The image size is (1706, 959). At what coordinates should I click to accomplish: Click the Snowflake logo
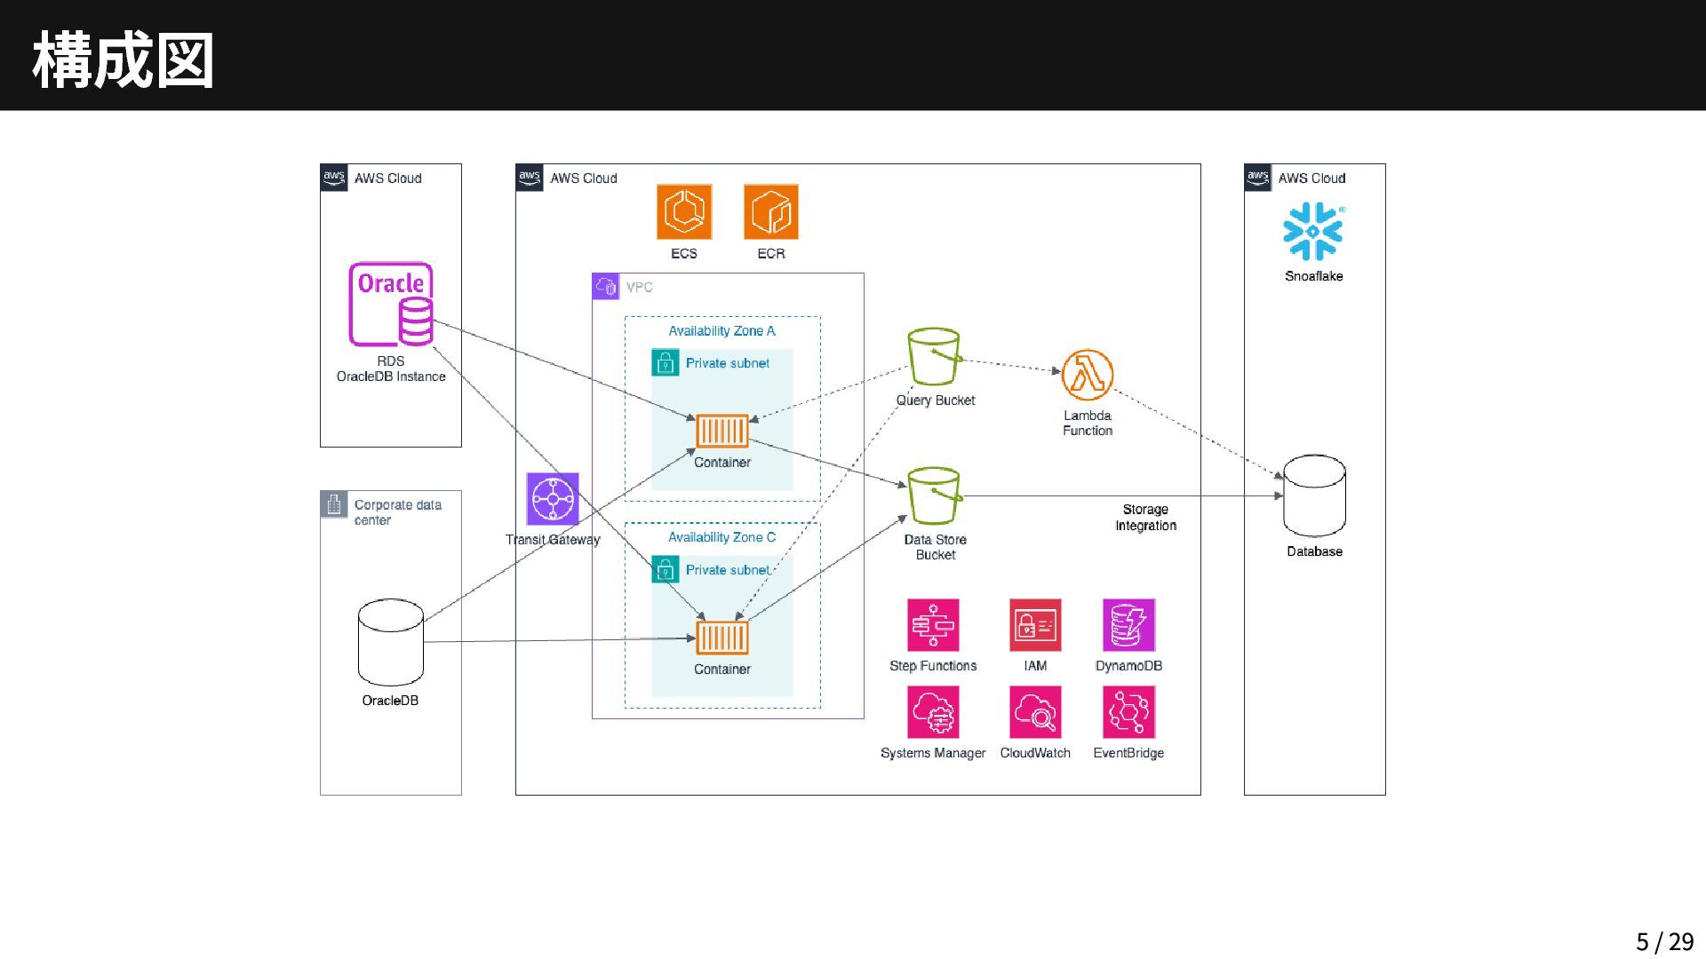[1313, 231]
